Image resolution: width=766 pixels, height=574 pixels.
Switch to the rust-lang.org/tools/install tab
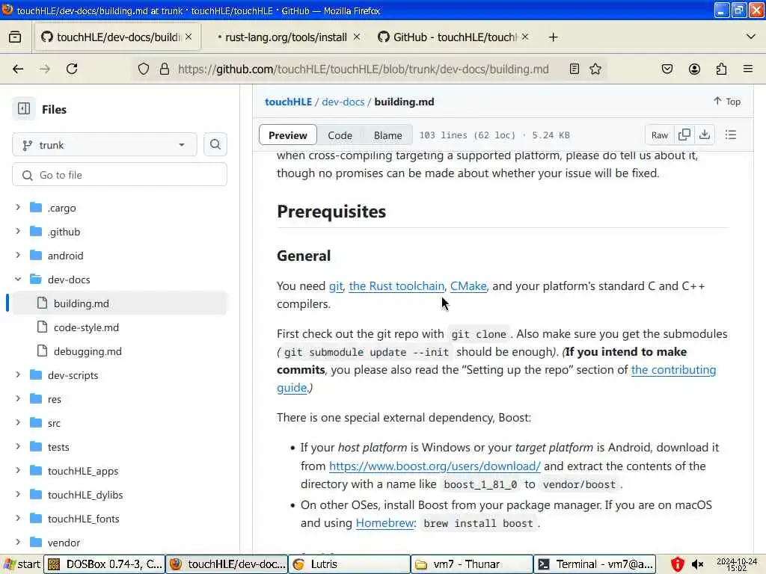(x=285, y=37)
